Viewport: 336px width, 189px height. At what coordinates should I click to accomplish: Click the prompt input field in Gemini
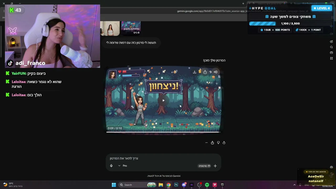pyautogui.click(x=163, y=158)
